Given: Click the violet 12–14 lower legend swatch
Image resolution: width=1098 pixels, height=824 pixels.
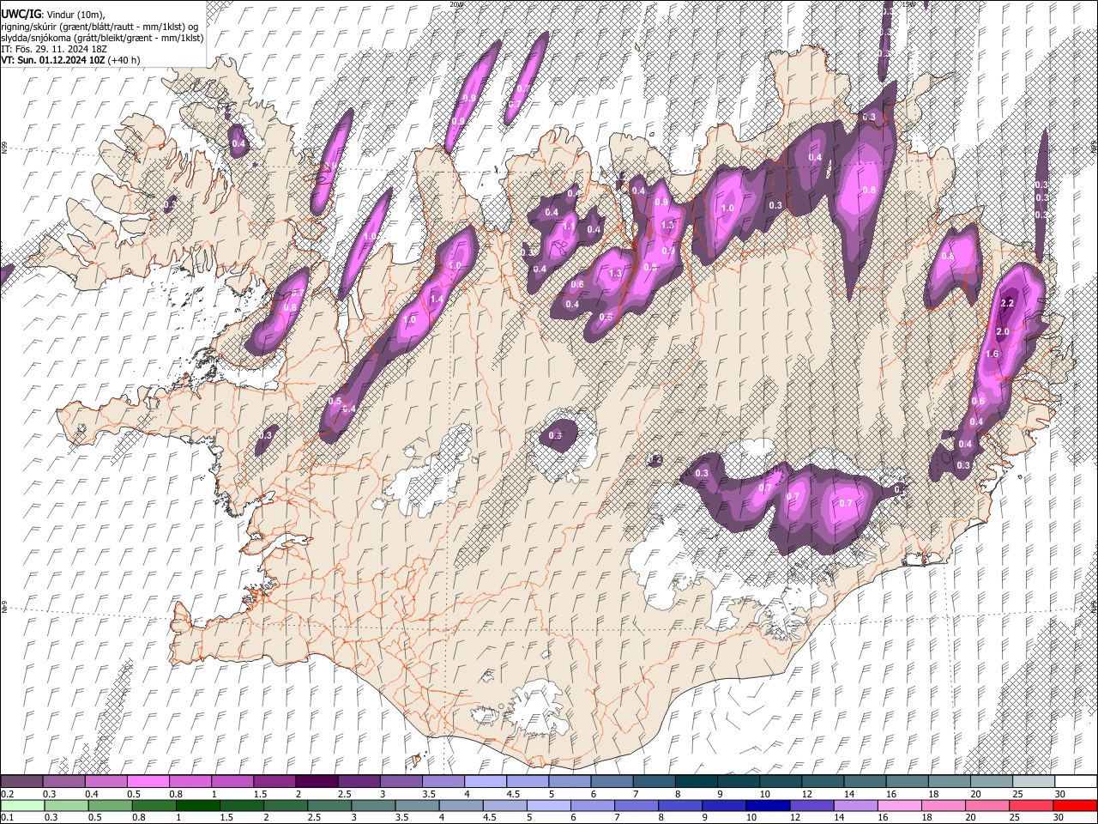Looking at the screenshot, I should (x=811, y=805).
